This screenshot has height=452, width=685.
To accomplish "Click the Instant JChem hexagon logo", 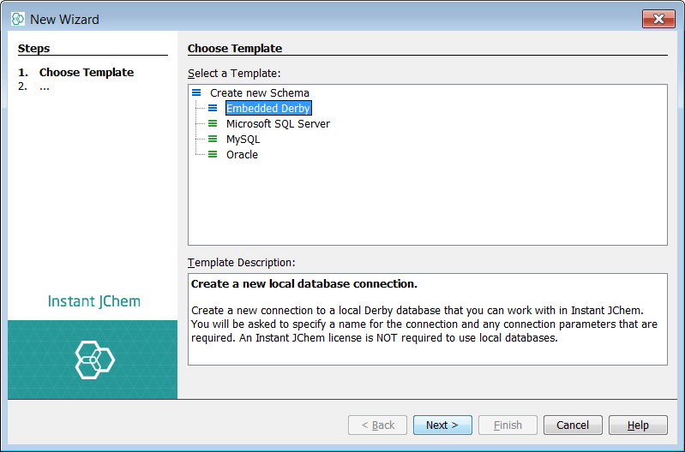I will [93, 360].
